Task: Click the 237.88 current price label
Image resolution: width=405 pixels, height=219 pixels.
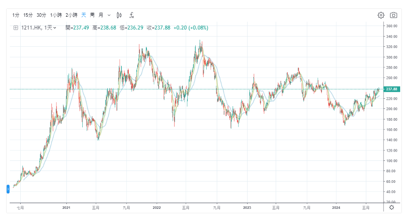Action: point(390,89)
